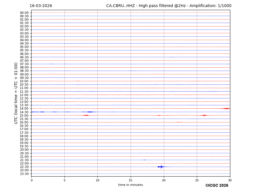Select the 22:30 time label

(24, 167)
